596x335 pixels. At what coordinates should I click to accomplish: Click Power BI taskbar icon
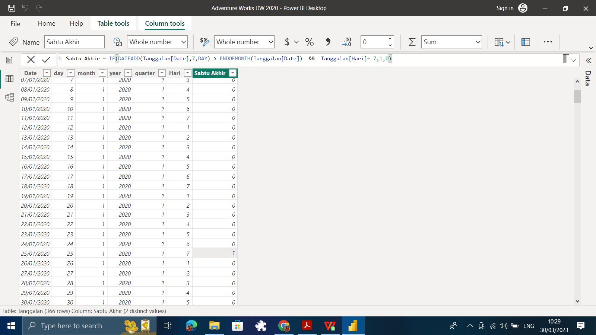[x=353, y=326]
